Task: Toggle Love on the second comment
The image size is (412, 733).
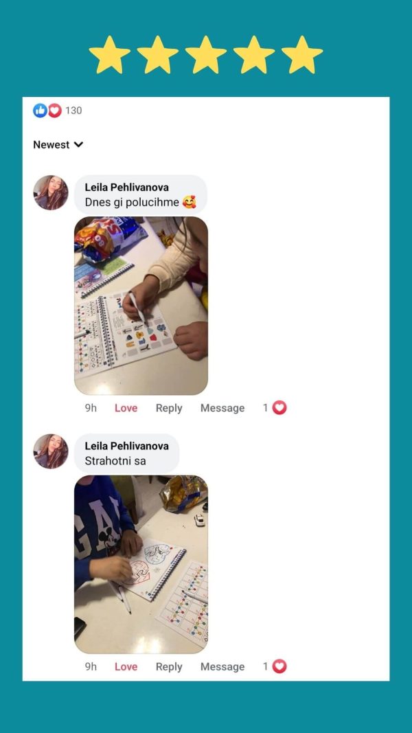Action: [x=126, y=666]
